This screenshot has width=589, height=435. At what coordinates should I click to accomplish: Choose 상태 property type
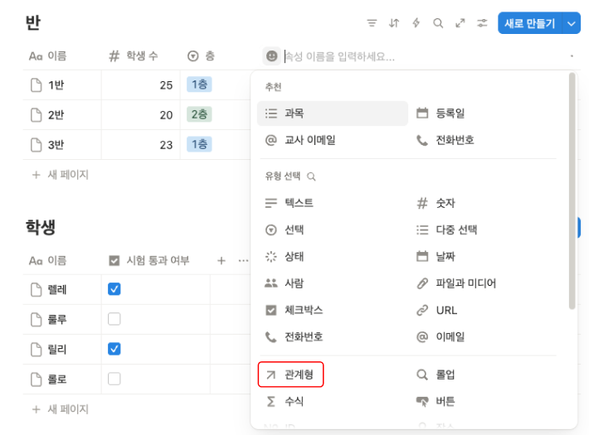point(333,256)
